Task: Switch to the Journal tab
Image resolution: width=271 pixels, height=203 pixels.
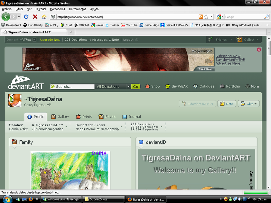Action: [132, 117]
